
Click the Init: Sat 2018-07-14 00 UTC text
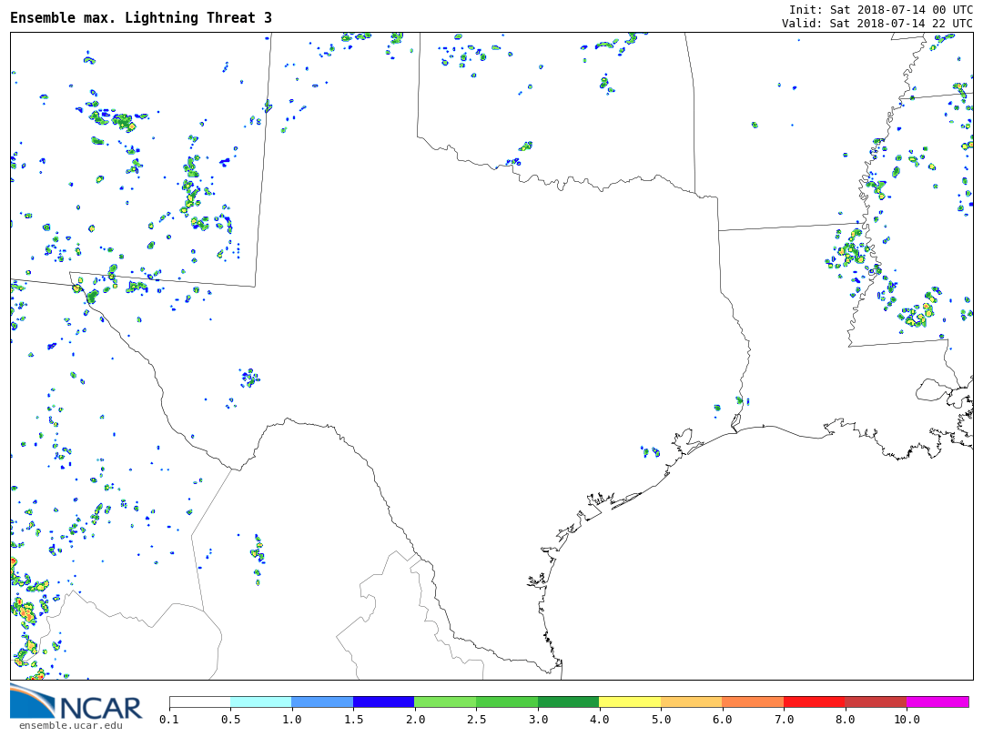pyautogui.click(x=881, y=9)
